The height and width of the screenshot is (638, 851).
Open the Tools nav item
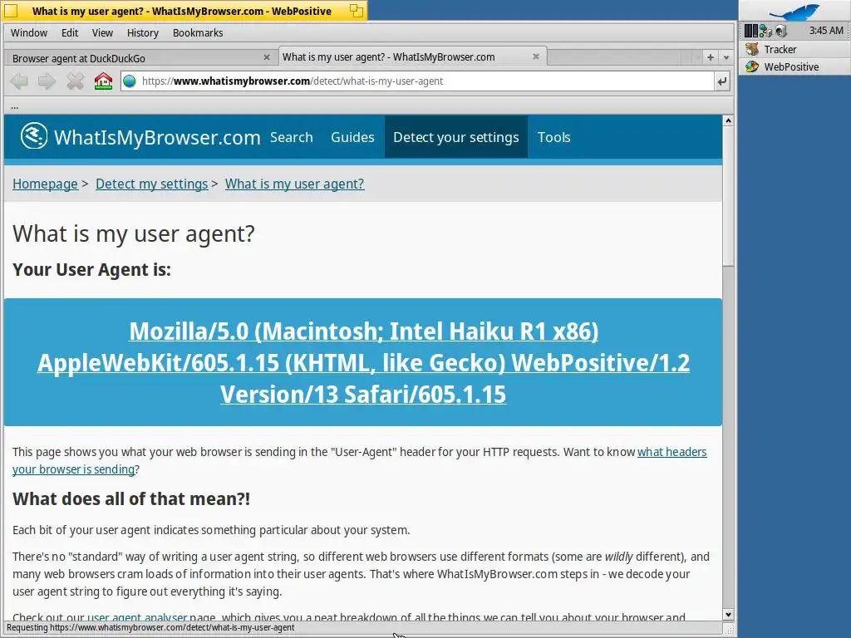click(x=553, y=137)
